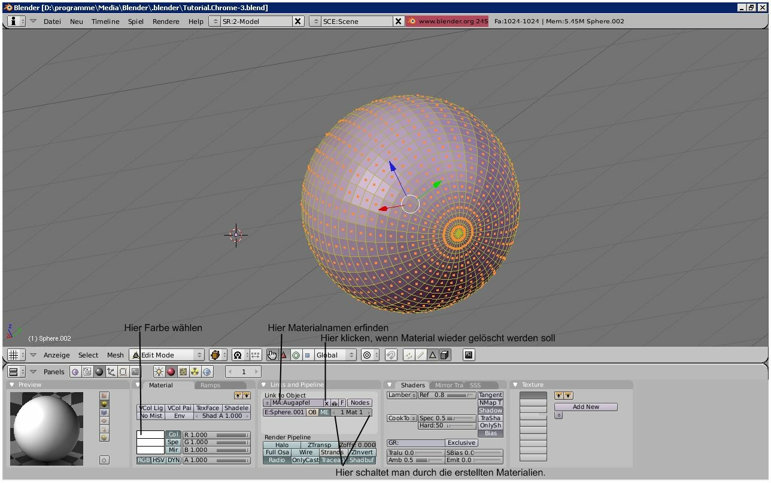771x483 pixels.
Task: Switch to the Editing context icon
Action: pos(123,372)
